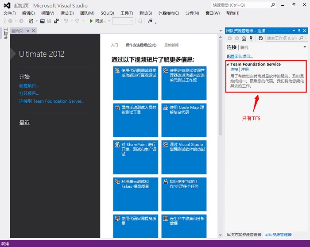Open the 利用单元测试和 Fakes 提高质量 video tile
This screenshot has width=310, height=247.
click(x=136, y=194)
